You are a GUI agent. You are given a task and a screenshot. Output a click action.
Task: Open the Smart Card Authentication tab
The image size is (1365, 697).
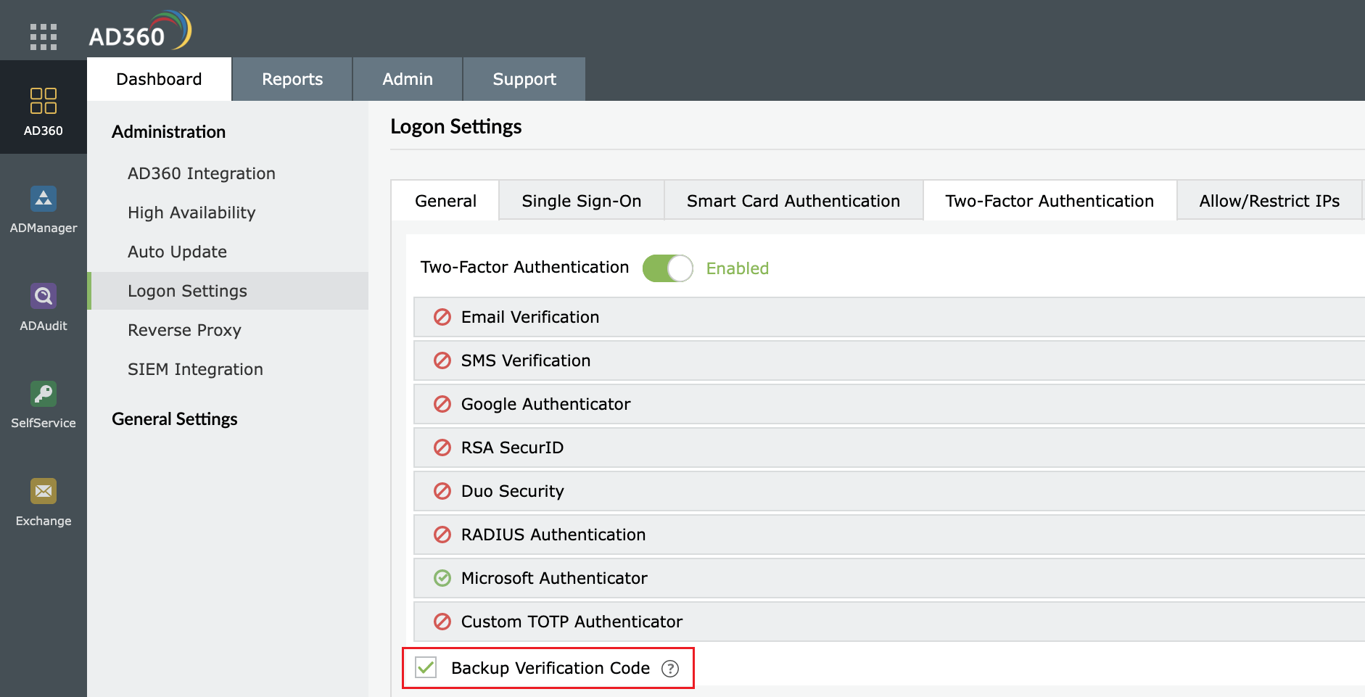pyautogui.click(x=793, y=200)
